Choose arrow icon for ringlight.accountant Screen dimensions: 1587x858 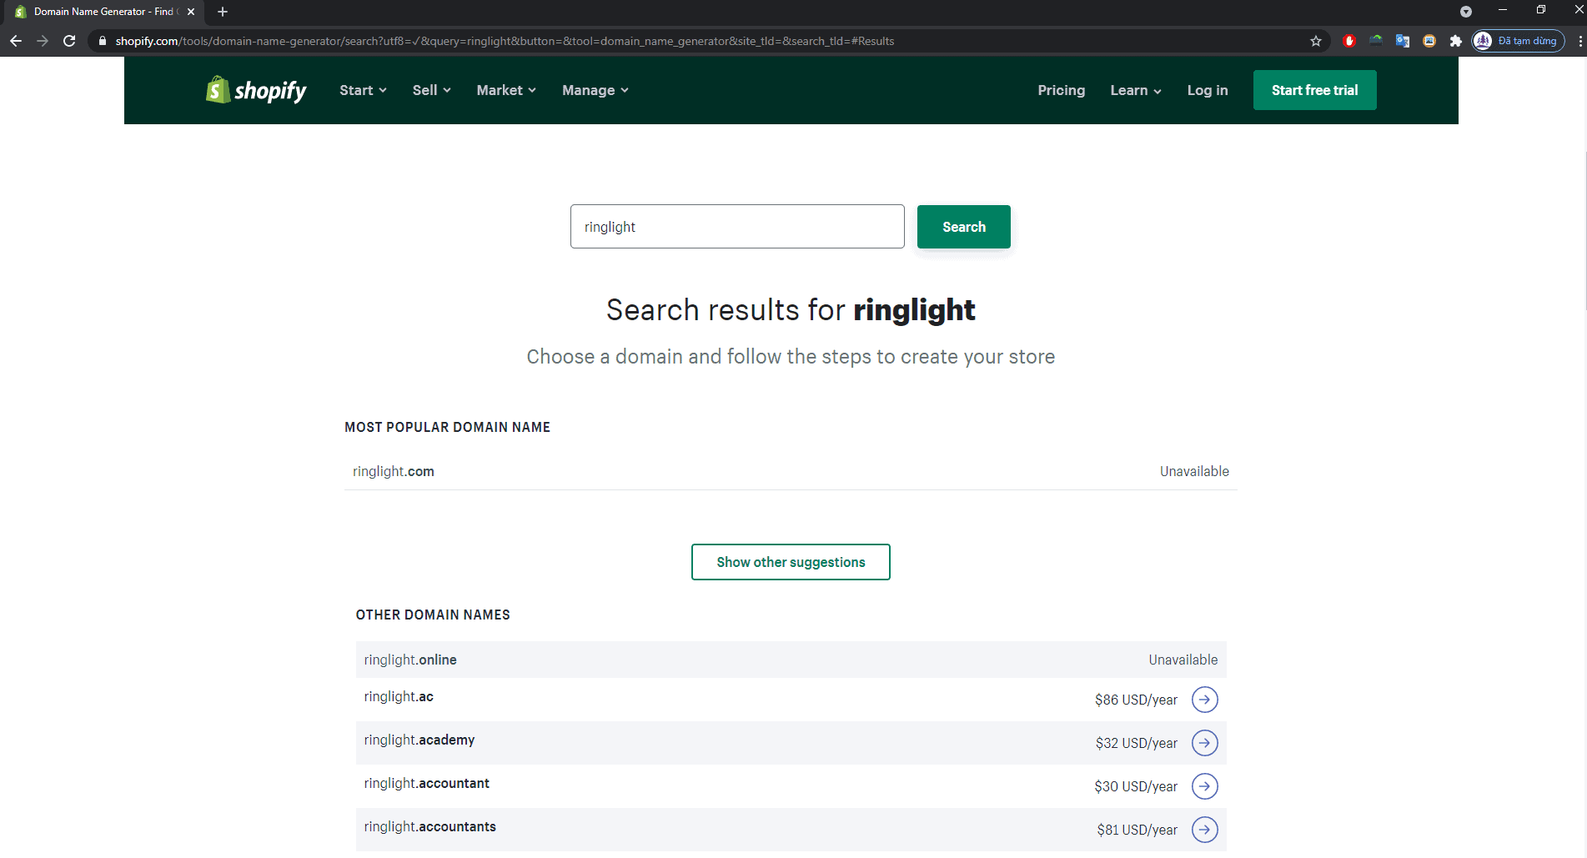(x=1204, y=786)
